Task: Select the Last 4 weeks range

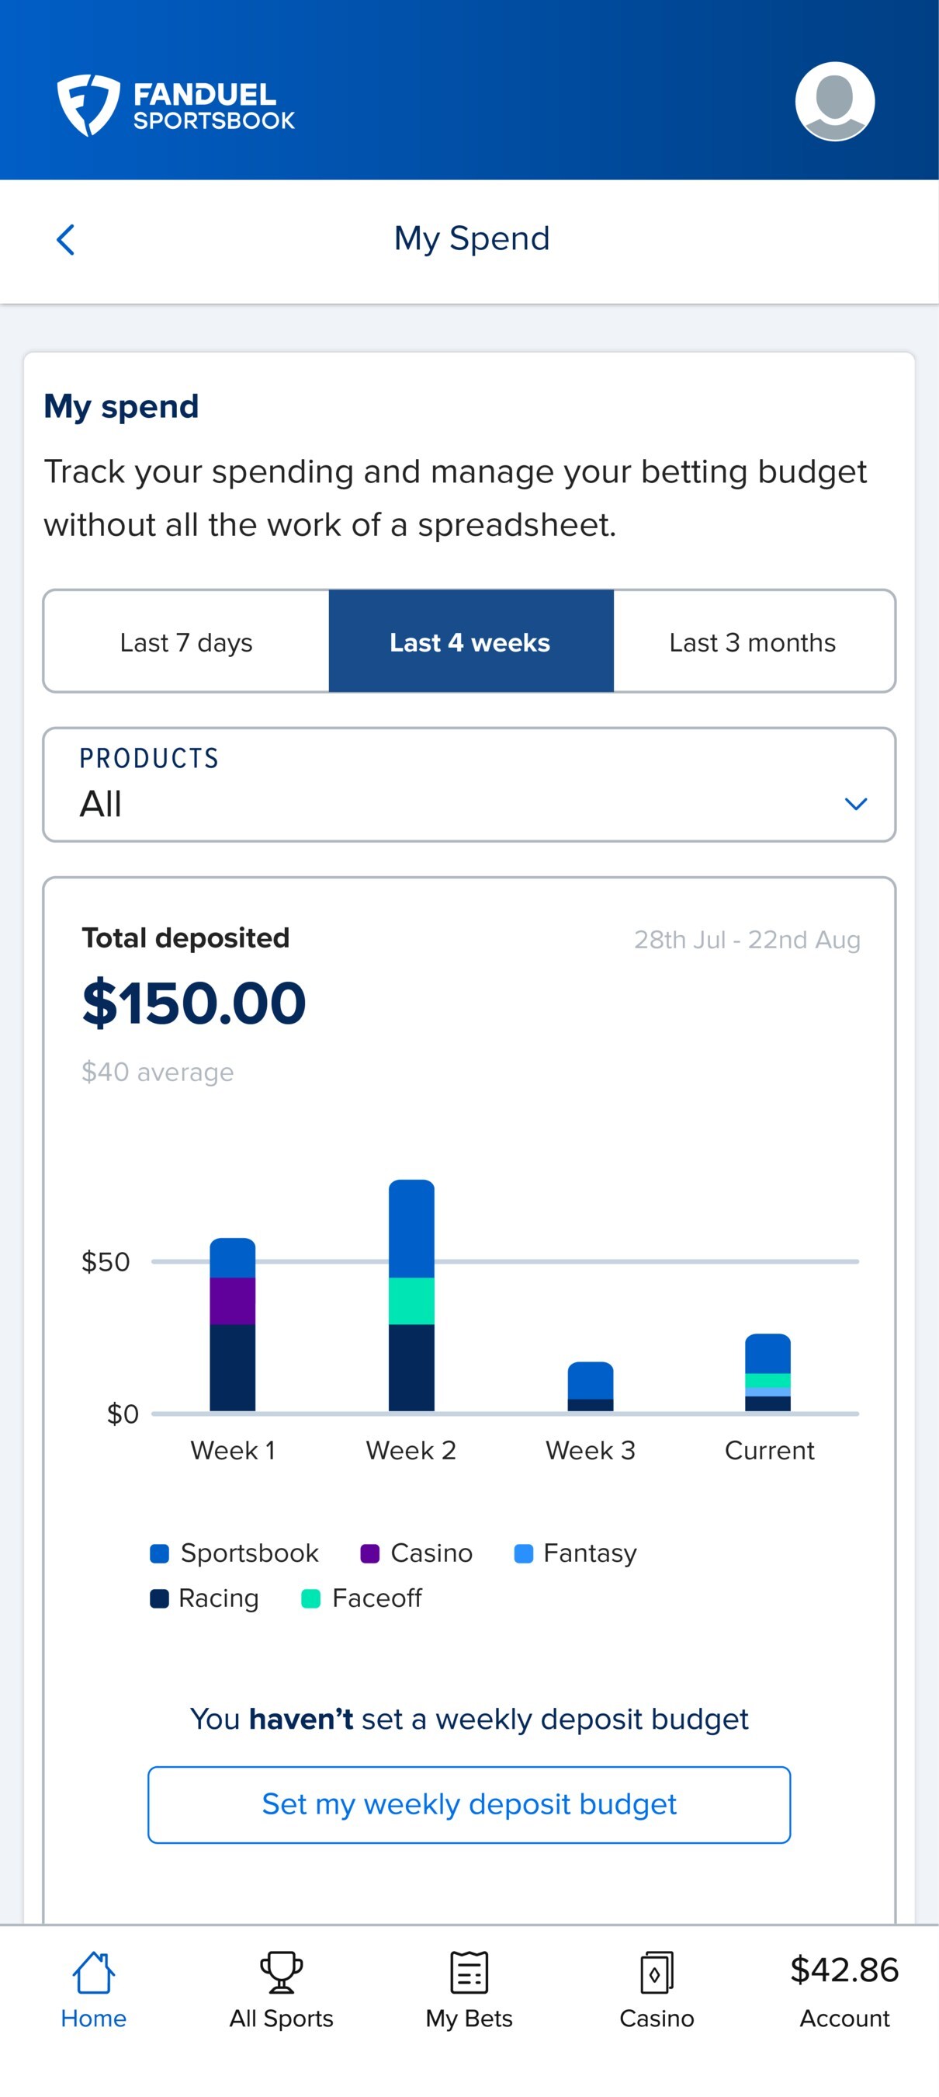Action: (470, 642)
